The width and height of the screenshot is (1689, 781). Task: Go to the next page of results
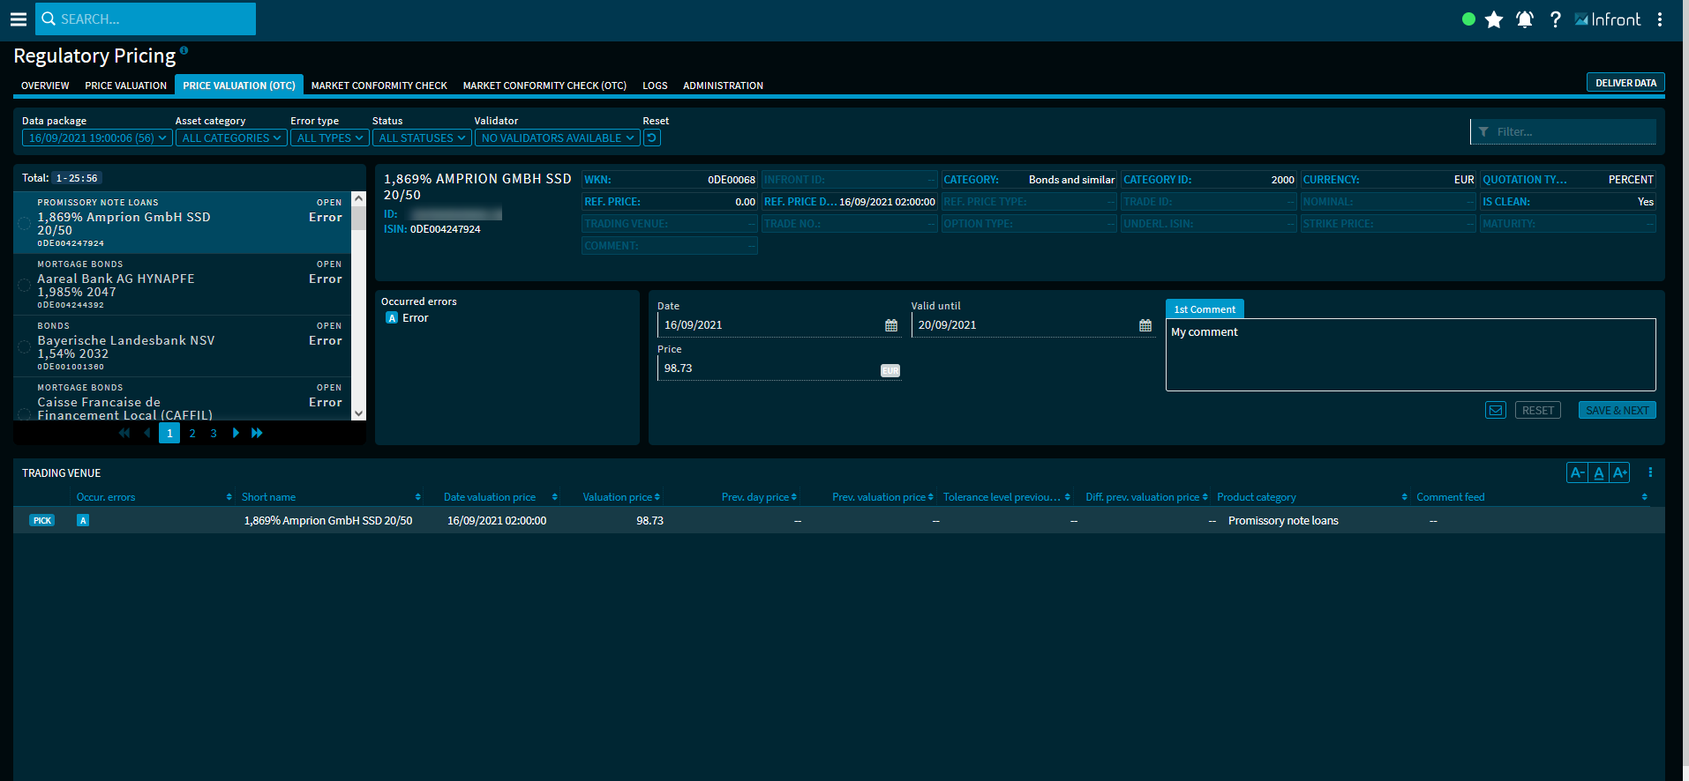coord(236,433)
